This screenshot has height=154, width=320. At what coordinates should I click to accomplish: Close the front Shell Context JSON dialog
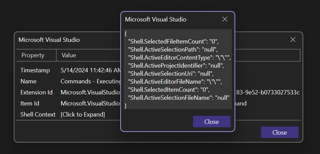click(212, 122)
